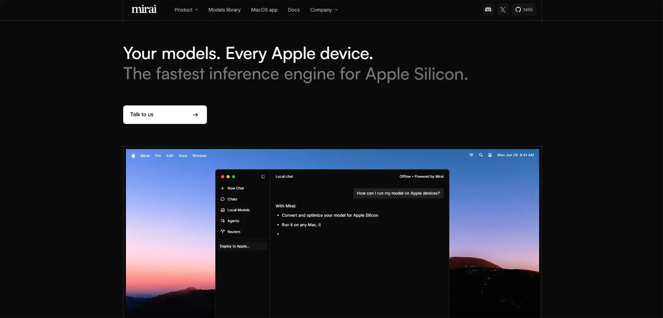The width and height of the screenshot is (663, 318).
Task: Open the Window menu
Action: pos(200,156)
